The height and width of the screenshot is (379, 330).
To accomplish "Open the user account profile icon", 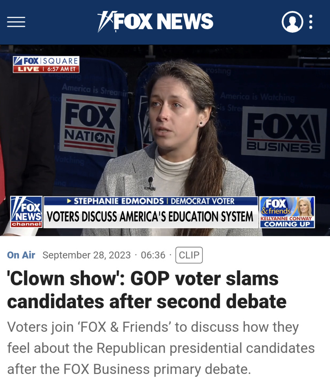I will pos(292,22).
